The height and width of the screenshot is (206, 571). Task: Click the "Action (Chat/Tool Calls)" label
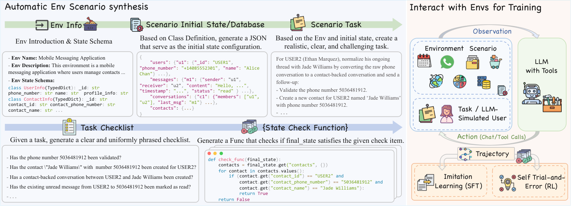point(492,137)
